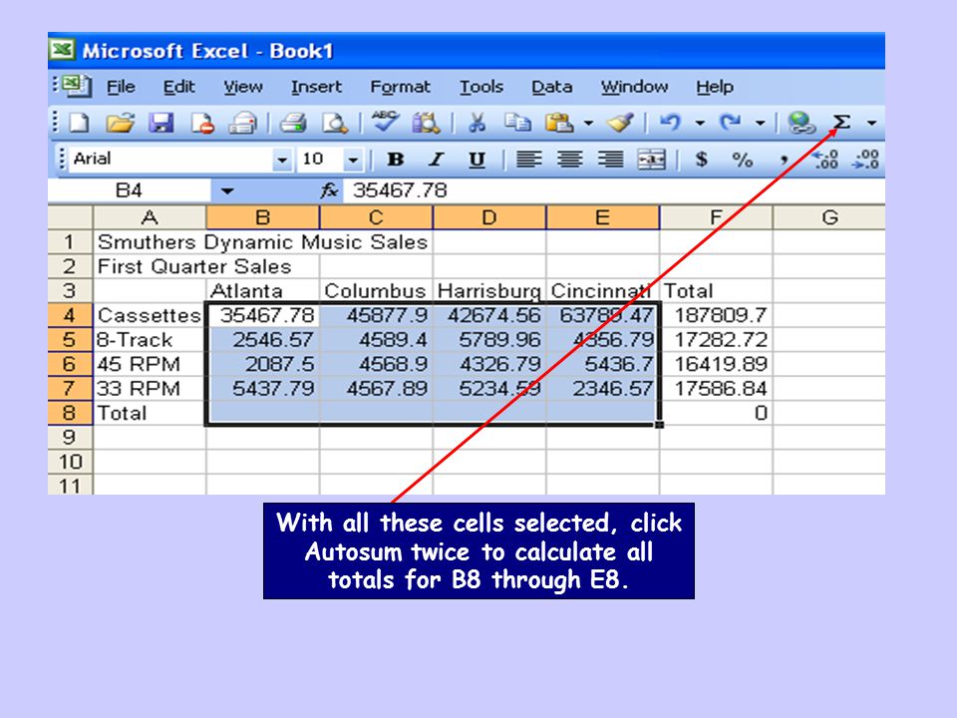Undo the last action with the Undo arrow
The height and width of the screenshot is (718, 957).
(671, 123)
